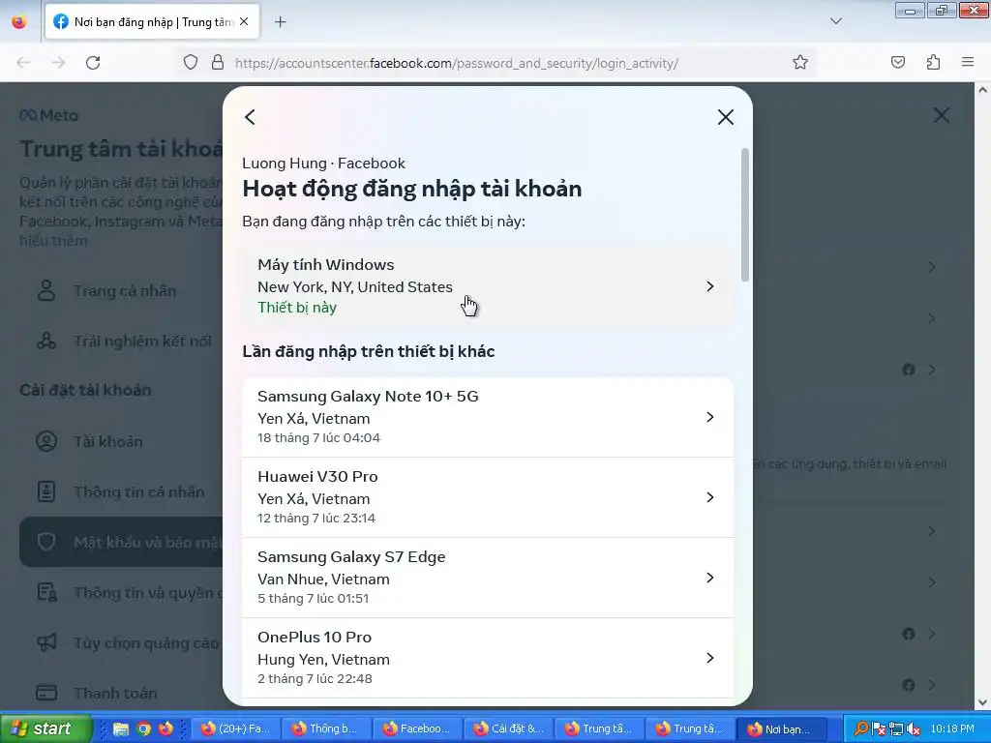Click the '5 tháng 7 lúc 01:51' timestamp
991x743 pixels.
(x=313, y=598)
